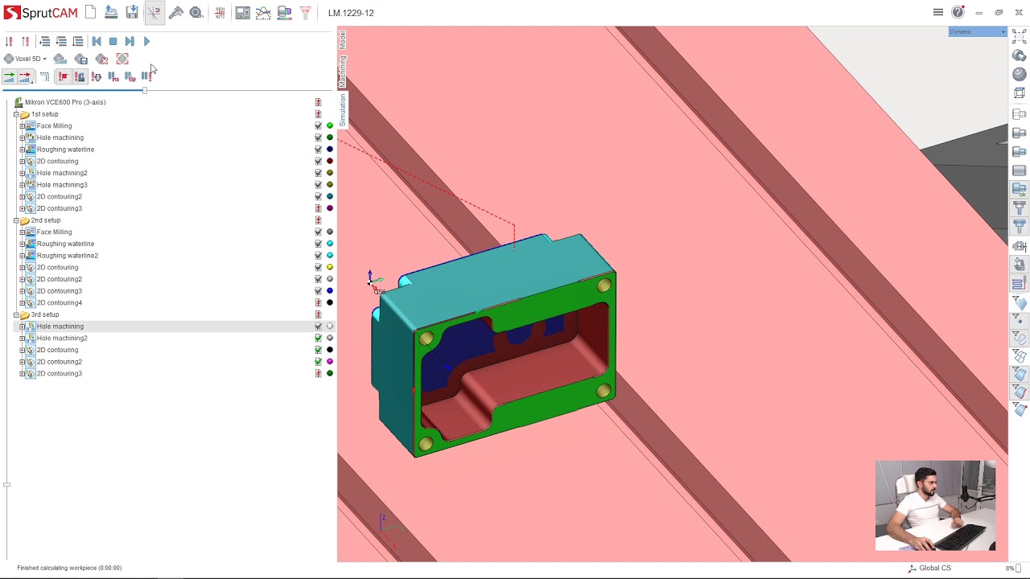Switch to the Simulation tab
This screenshot has height=579, width=1030.
[x=342, y=109]
